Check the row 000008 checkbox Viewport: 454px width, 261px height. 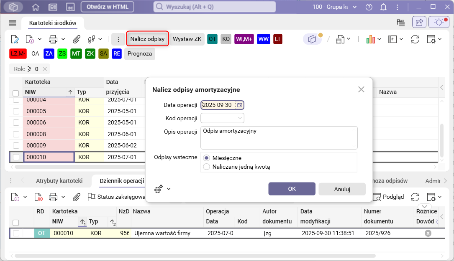coord(16,134)
